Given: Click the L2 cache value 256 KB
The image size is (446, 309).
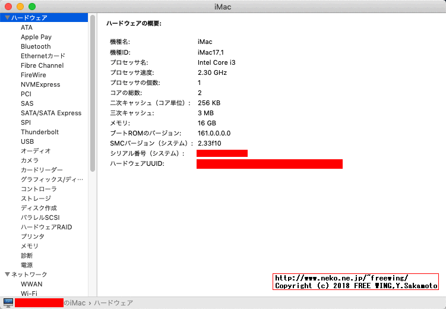Looking at the screenshot, I should pyautogui.click(x=209, y=103).
